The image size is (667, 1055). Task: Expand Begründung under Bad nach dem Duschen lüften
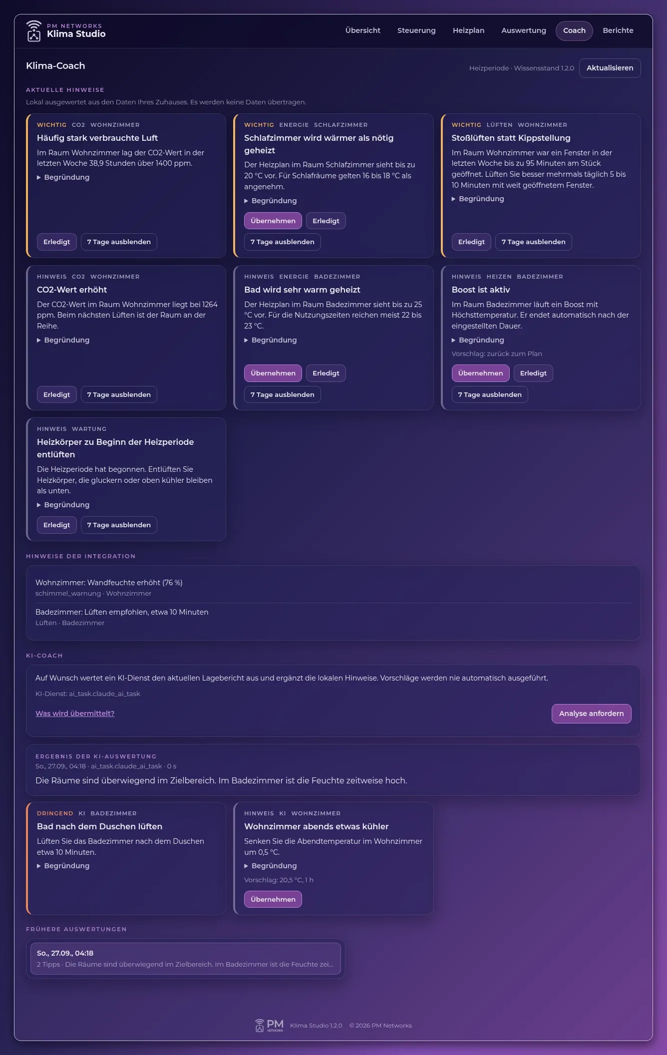[x=63, y=866]
